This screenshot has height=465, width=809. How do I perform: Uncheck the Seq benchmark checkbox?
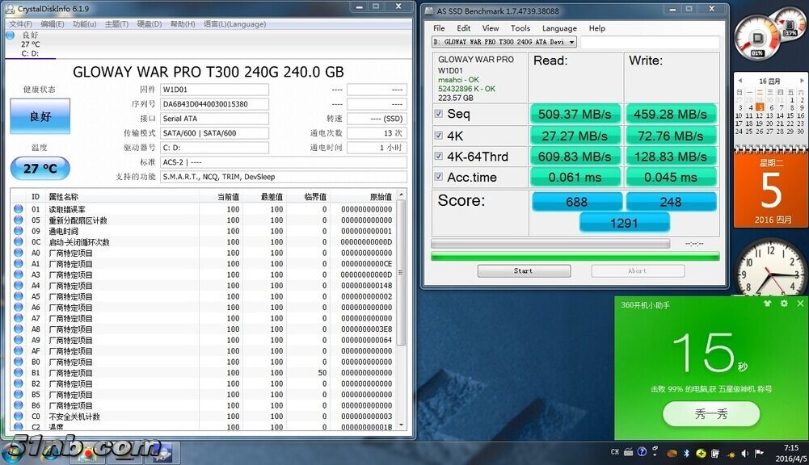(439, 115)
